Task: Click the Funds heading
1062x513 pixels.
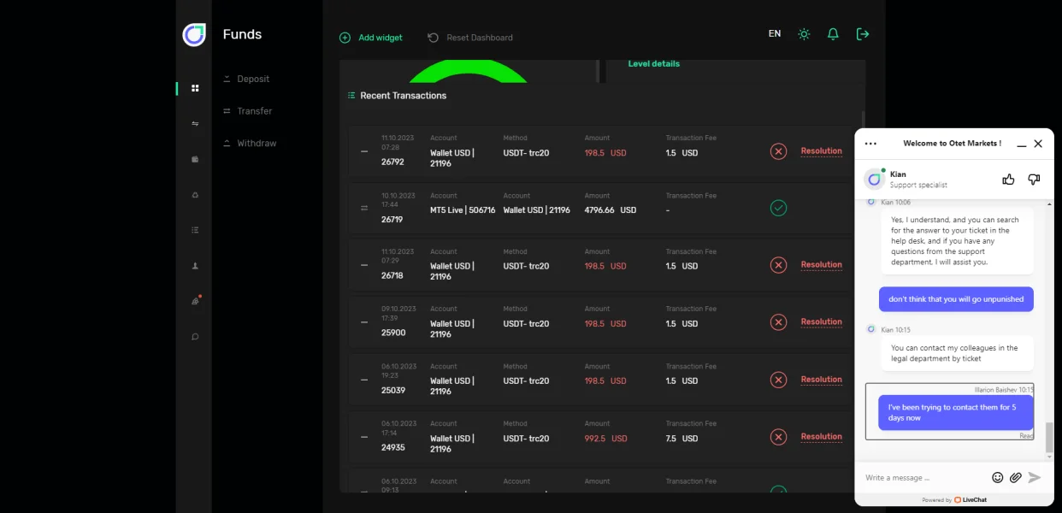Action: coord(242,34)
